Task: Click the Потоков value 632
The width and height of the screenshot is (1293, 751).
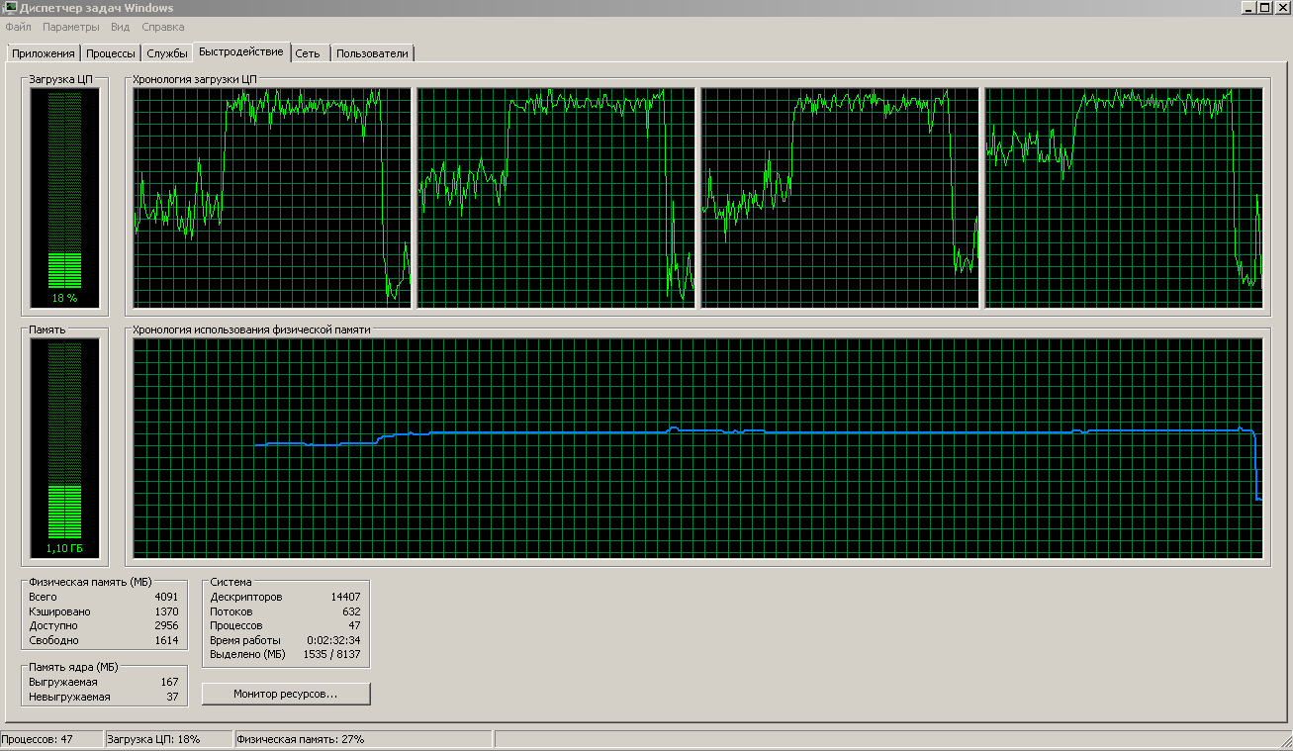Action: click(351, 611)
